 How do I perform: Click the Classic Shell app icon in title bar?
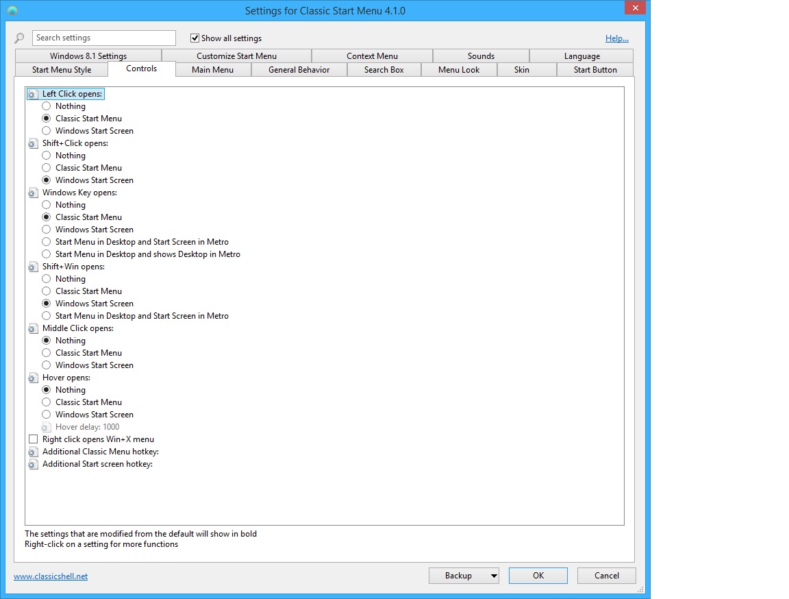coord(12,10)
